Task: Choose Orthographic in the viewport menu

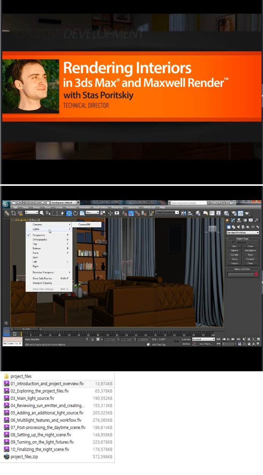Action: pos(48,239)
